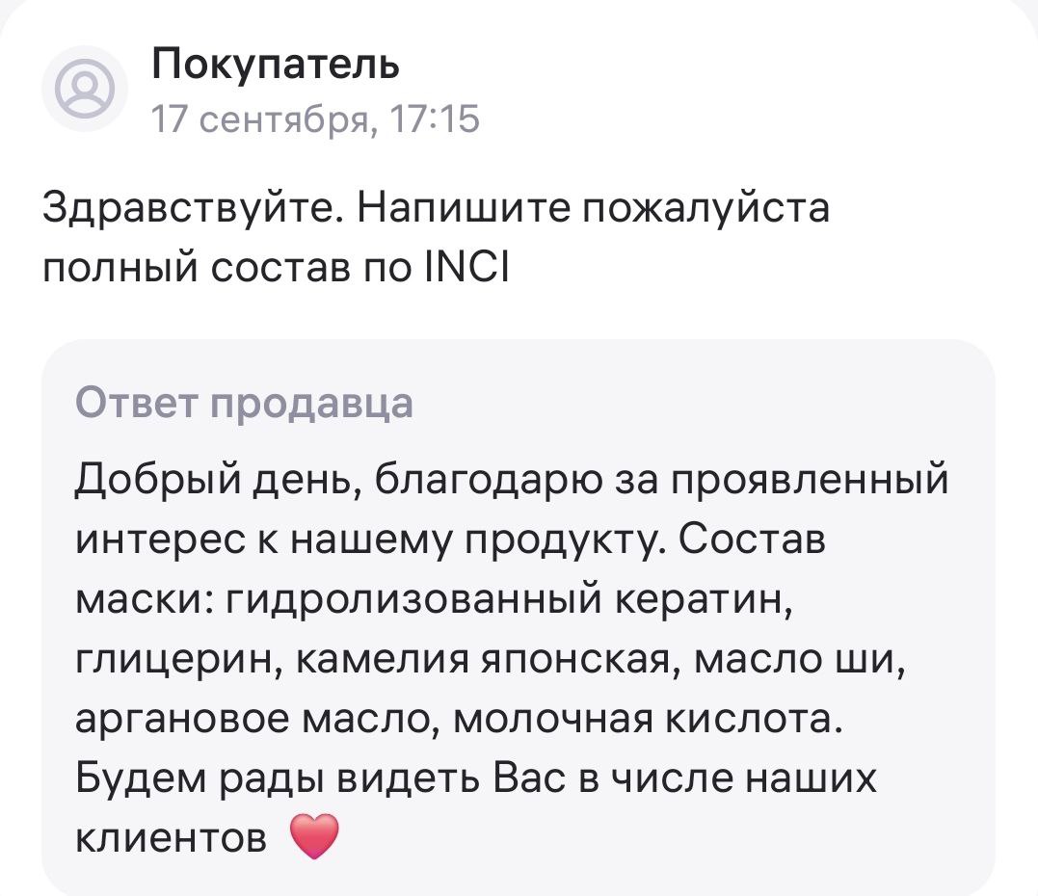This screenshot has width=1038, height=896.
Task: Click the word клиентов before the heart
Action: tap(172, 838)
